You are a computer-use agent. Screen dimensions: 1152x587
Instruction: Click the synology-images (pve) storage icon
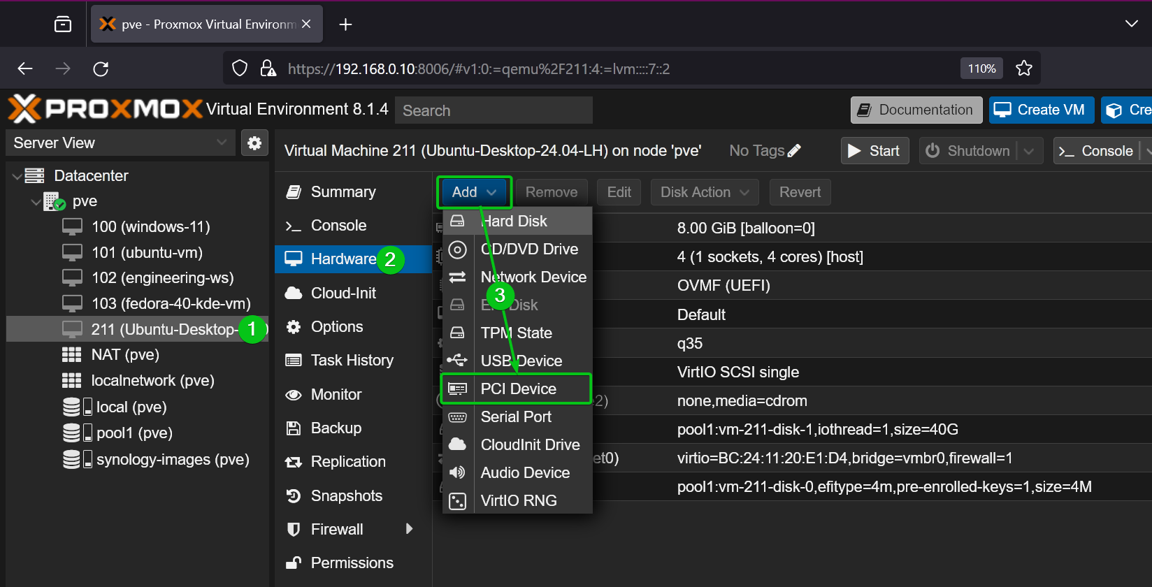click(x=78, y=459)
